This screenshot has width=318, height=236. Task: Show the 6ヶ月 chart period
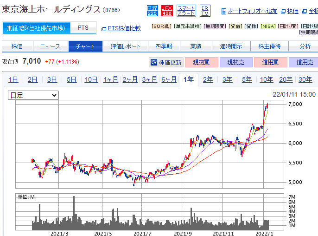(x=169, y=79)
